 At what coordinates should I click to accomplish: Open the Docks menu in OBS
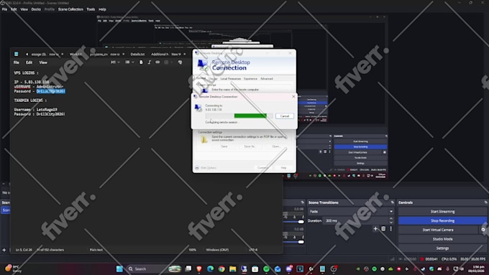36,9
